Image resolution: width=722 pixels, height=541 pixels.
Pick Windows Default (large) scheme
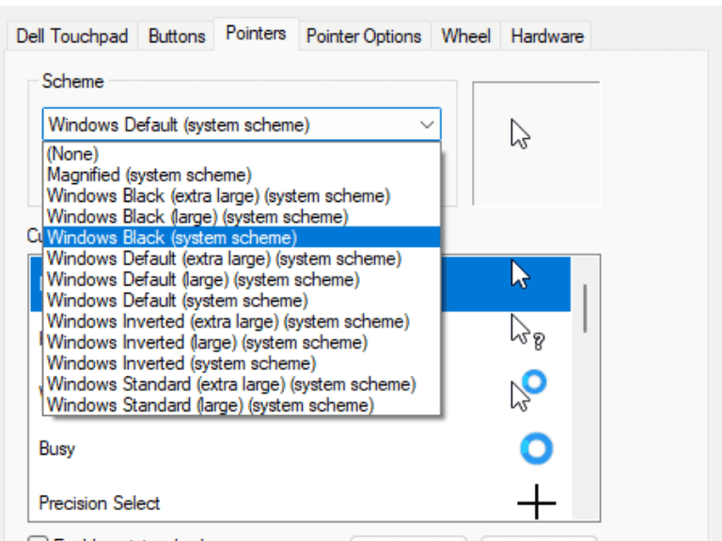[242, 279]
